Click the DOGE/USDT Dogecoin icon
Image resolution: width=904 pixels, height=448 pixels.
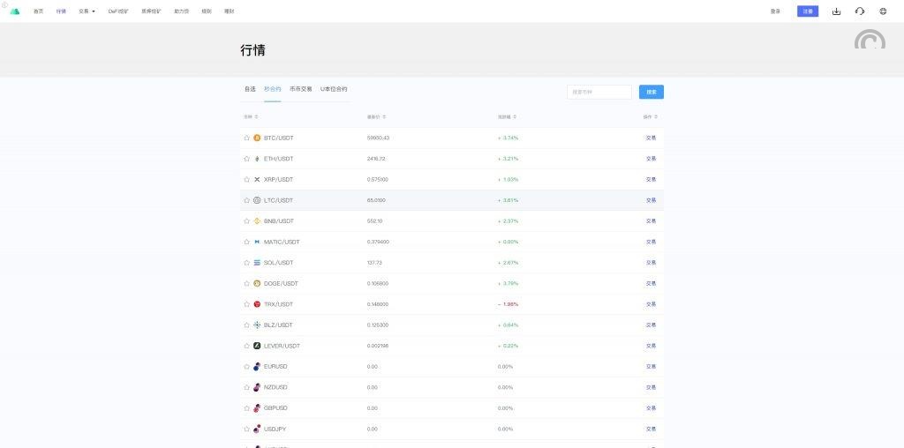[257, 283]
